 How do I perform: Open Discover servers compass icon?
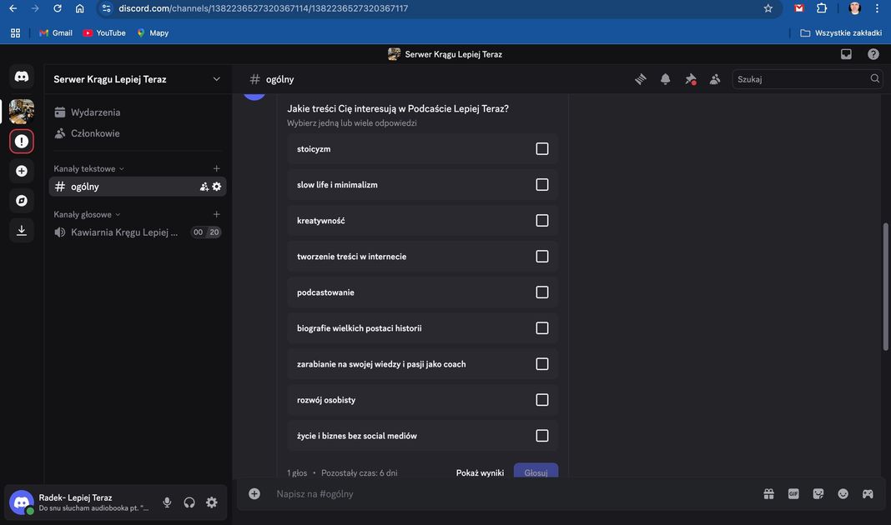[22, 201]
